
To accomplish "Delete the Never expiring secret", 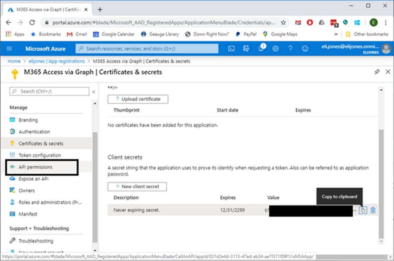I will [x=373, y=210].
